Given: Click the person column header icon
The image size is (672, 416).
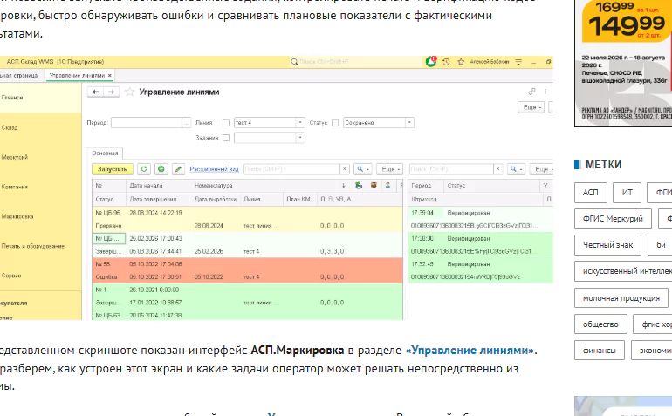Looking at the screenshot, I should pyautogui.click(x=387, y=185).
